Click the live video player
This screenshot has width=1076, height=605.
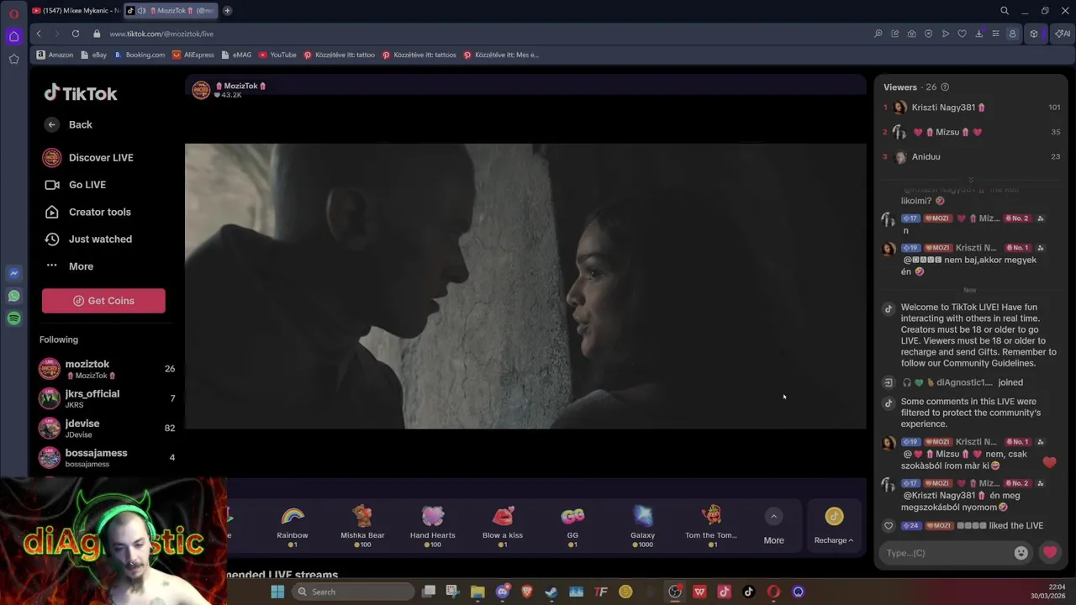(525, 286)
